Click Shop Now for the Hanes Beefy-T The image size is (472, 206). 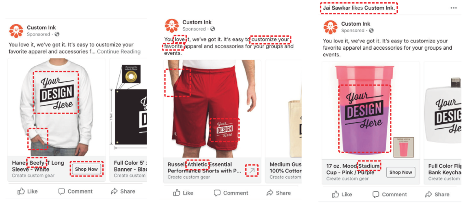[86, 169]
